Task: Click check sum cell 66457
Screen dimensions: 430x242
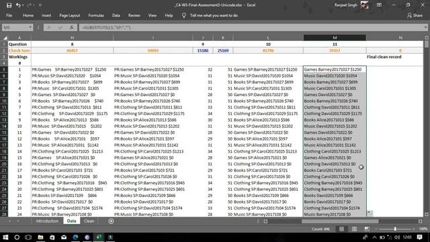Action: [x=72, y=50]
